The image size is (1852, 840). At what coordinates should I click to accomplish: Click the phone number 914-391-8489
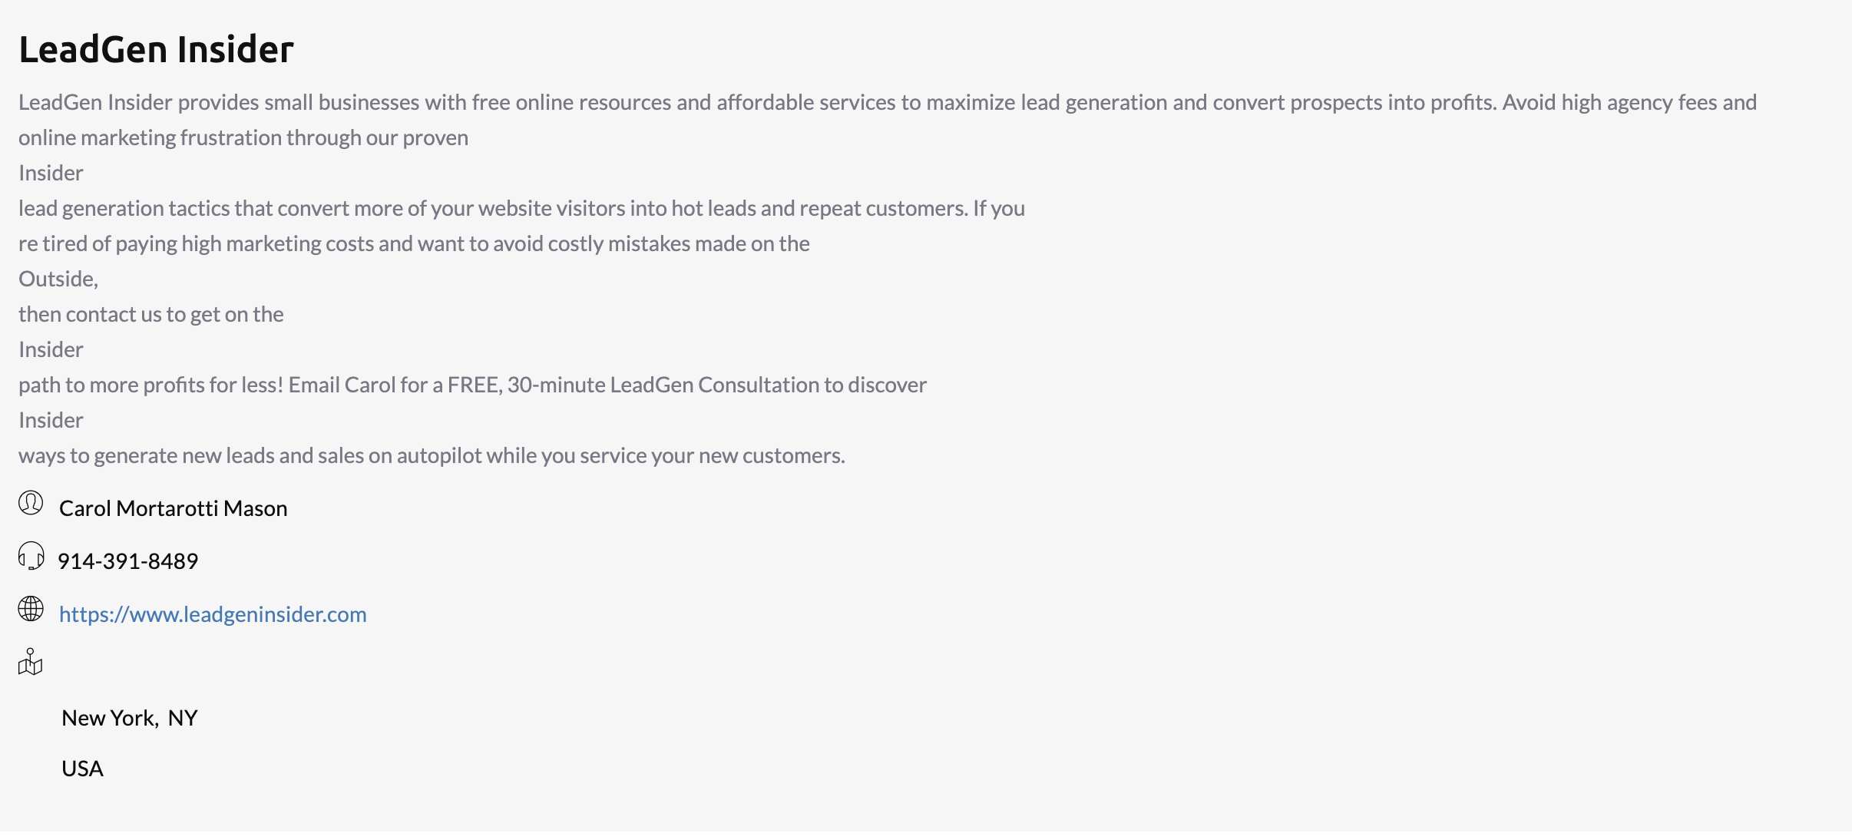pyautogui.click(x=127, y=561)
